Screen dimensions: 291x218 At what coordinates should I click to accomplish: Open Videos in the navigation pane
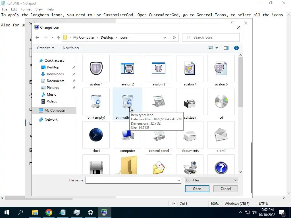pyautogui.click(x=49, y=101)
